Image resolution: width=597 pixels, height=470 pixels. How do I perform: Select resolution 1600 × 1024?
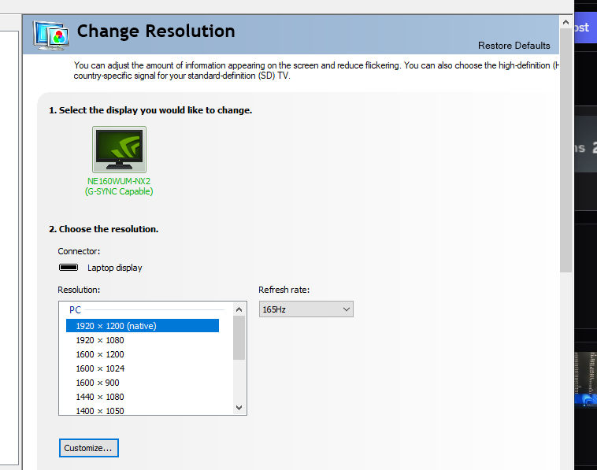[100, 368]
